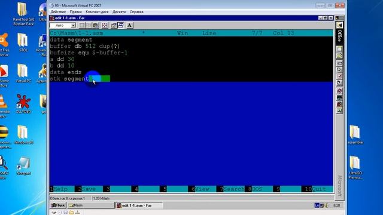Click the Far '10Quit' function key
This screenshot has height=215, width=383.
pyautogui.click(x=317, y=189)
